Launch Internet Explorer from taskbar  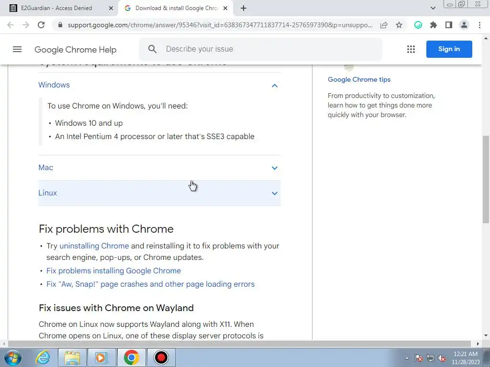(43, 357)
